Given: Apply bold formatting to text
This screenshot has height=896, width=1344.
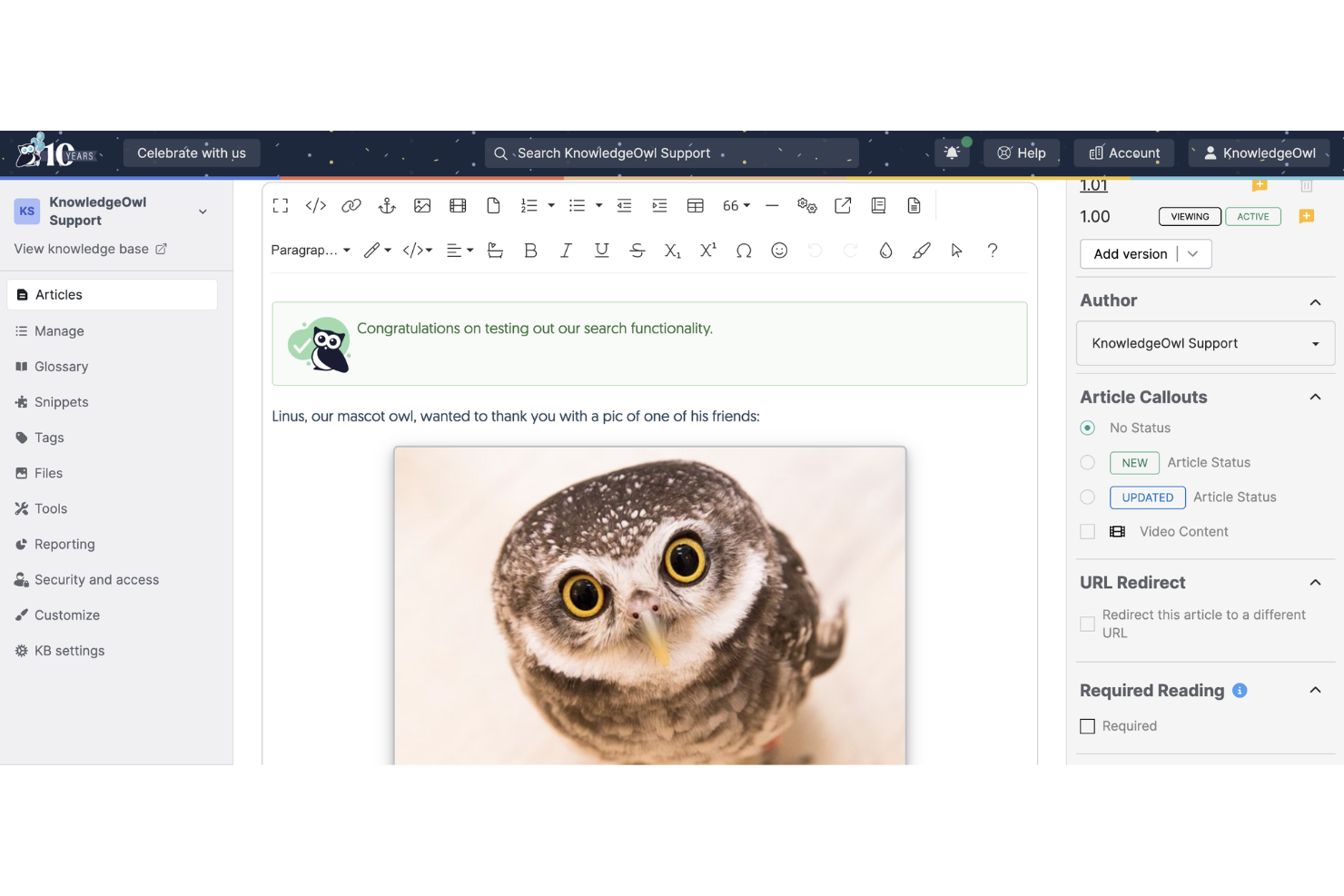Looking at the screenshot, I should tap(530, 250).
